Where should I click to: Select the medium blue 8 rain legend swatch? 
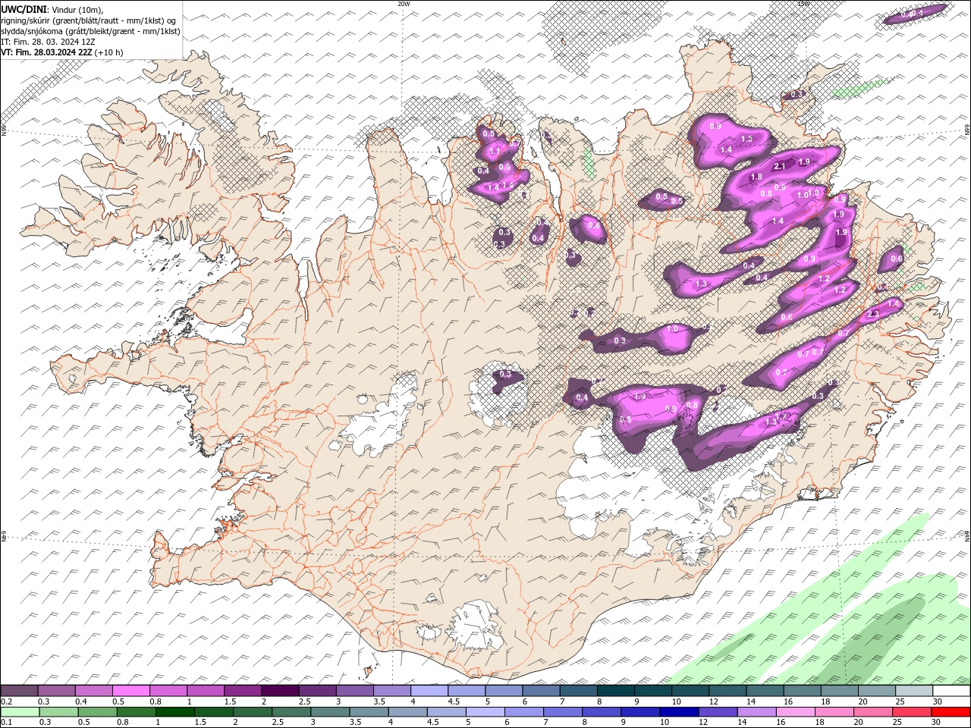(x=602, y=712)
